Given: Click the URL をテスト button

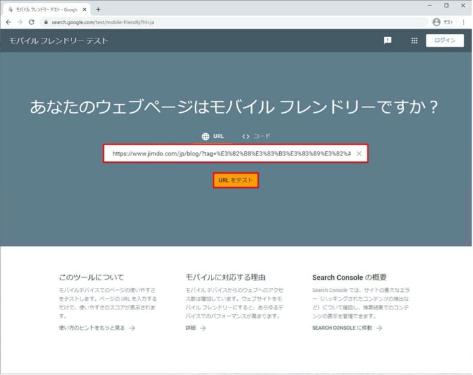Looking at the screenshot, I should 236,180.
